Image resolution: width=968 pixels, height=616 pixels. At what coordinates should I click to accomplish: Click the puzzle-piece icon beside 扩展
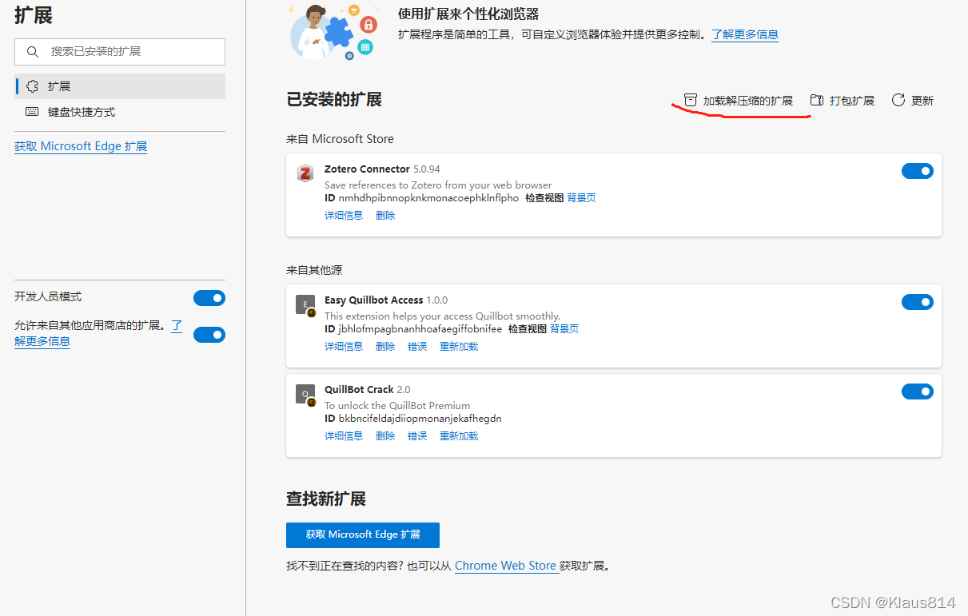(x=32, y=86)
